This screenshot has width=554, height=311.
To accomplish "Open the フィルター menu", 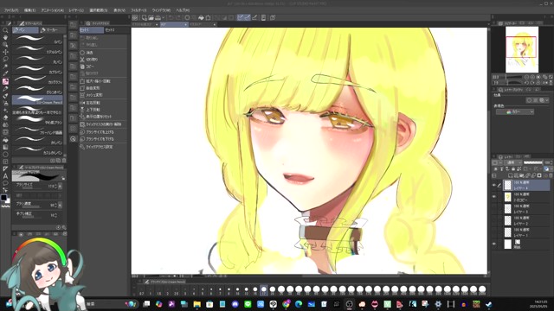I will (138, 10).
